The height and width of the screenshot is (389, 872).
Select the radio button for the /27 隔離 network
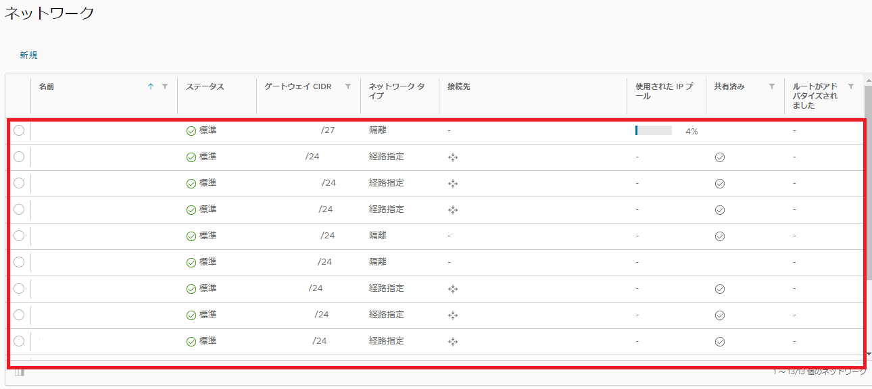pyautogui.click(x=19, y=130)
